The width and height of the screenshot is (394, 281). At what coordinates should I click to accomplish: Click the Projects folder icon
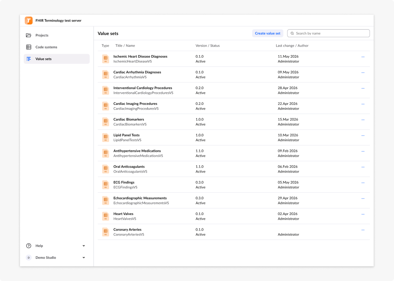tap(29, 35)
